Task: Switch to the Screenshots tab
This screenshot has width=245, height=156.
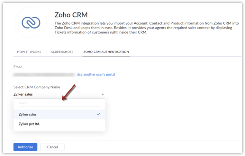Action: tap(62, 52)
